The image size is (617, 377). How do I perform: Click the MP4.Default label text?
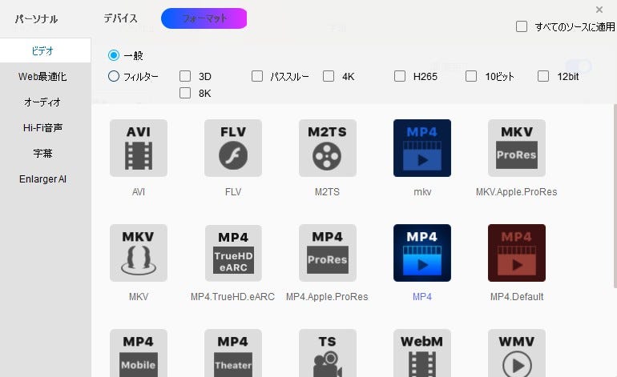517,297
